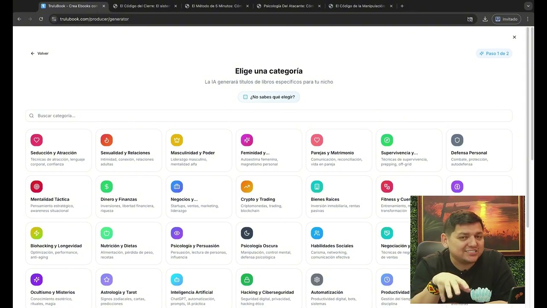This screenshot has width=547, height=308.
Task: Open the Chrome three-dot menu
Action: pyautogui.click(x=528, y=19)
